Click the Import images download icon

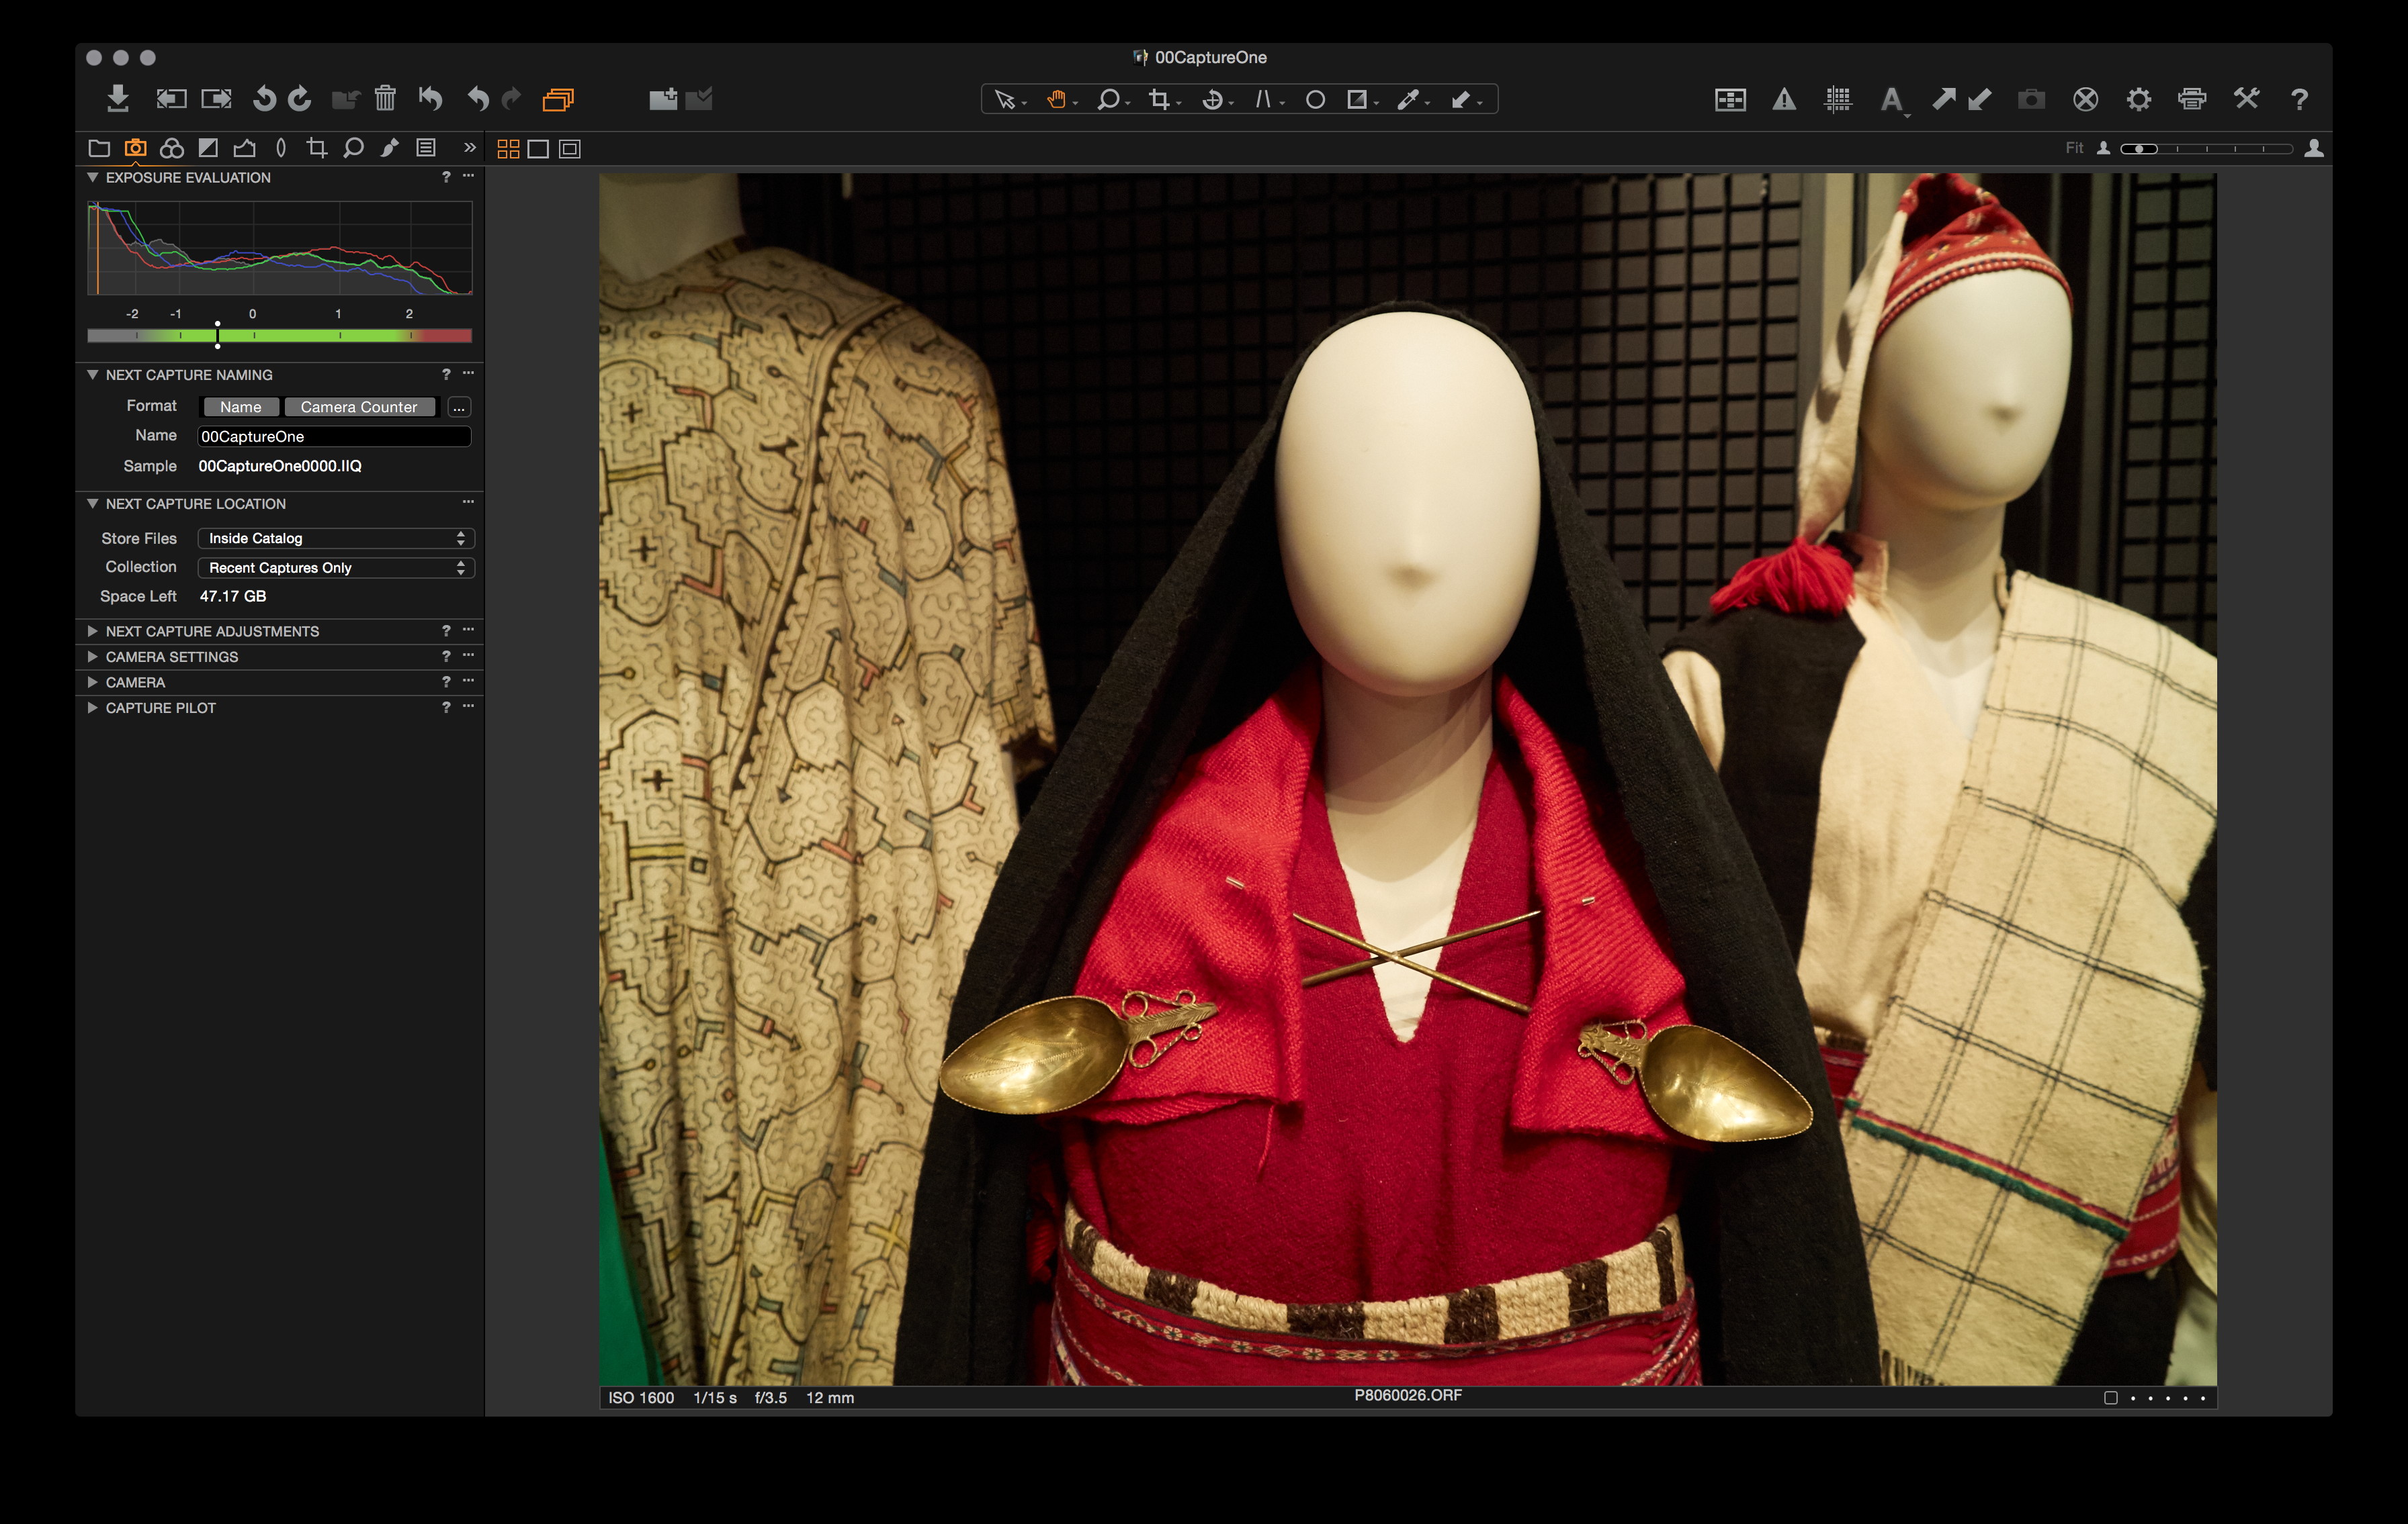click(118, 98)
